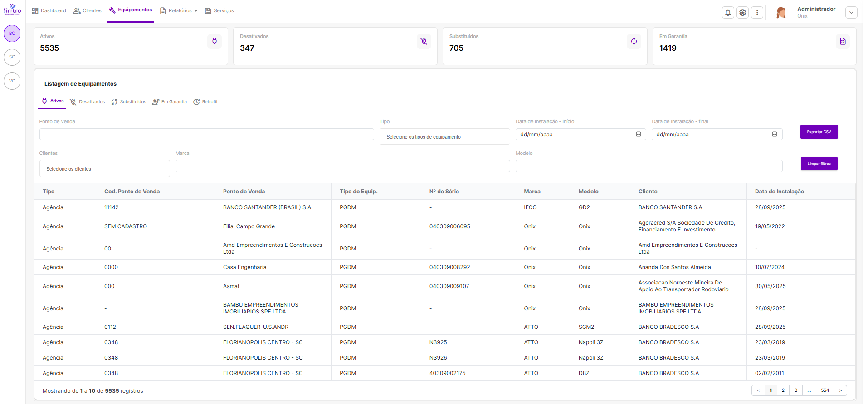Open the Selecione os clientes dropdown
The width and height of the screenshot is (863, 404).
(104, 169)
